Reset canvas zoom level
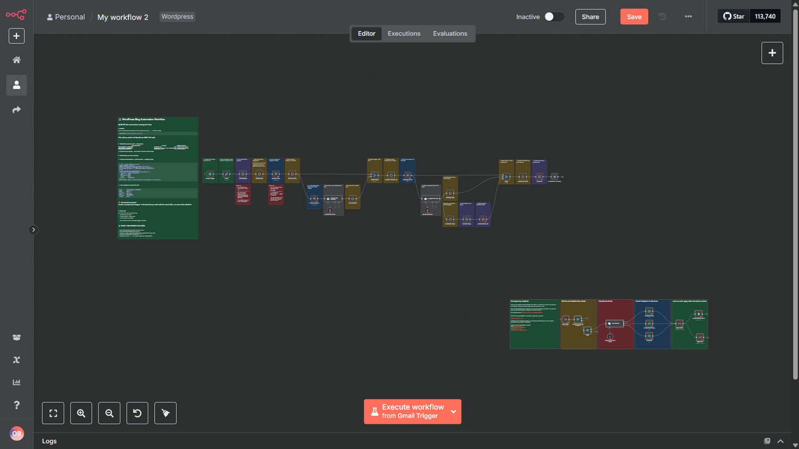 137,413
